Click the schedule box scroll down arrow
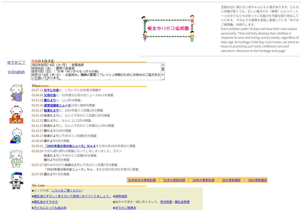This screenshot has height=210, width=302. coord(163,75)
